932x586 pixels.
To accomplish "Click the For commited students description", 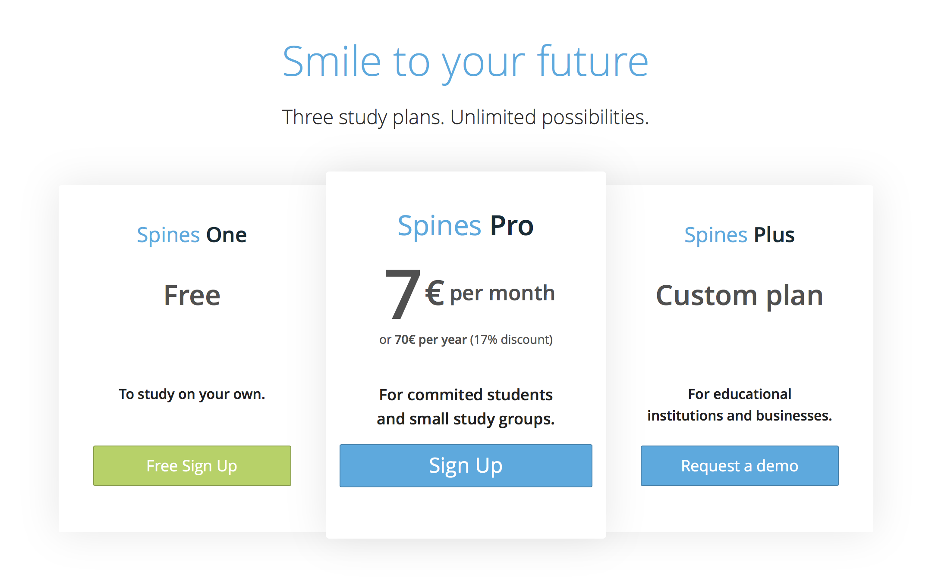I will pyautogui.click(x=466, y=395).
